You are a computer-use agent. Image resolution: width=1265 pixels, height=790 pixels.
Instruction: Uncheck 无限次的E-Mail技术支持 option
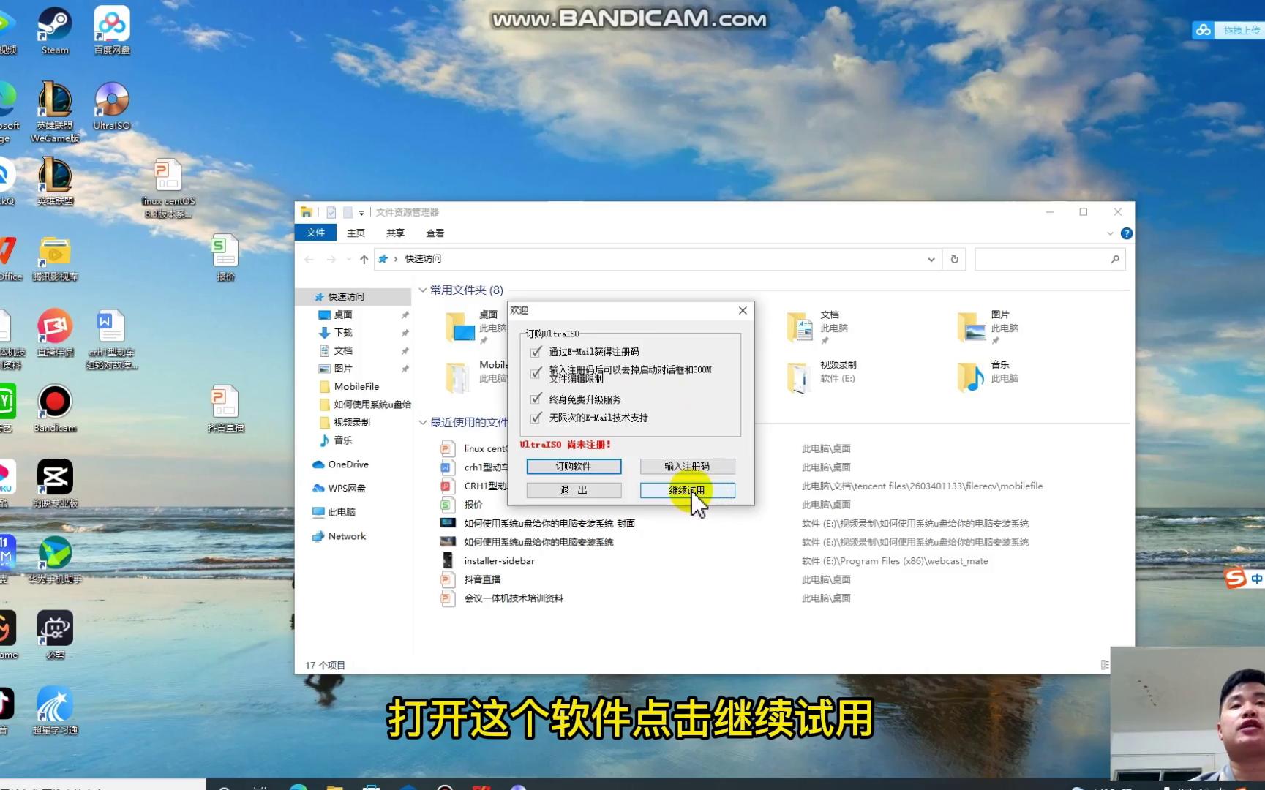[x=536, y=418]
